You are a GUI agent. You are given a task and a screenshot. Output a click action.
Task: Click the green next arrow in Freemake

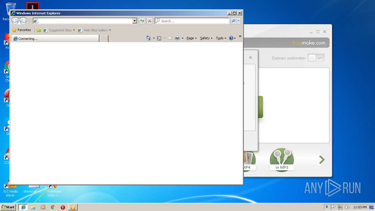(x=322, y=160)
